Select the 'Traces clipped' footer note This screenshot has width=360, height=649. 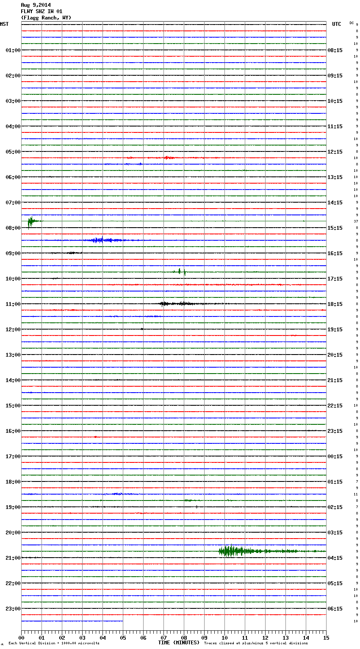pyautogui.click(x=256, y=643)
